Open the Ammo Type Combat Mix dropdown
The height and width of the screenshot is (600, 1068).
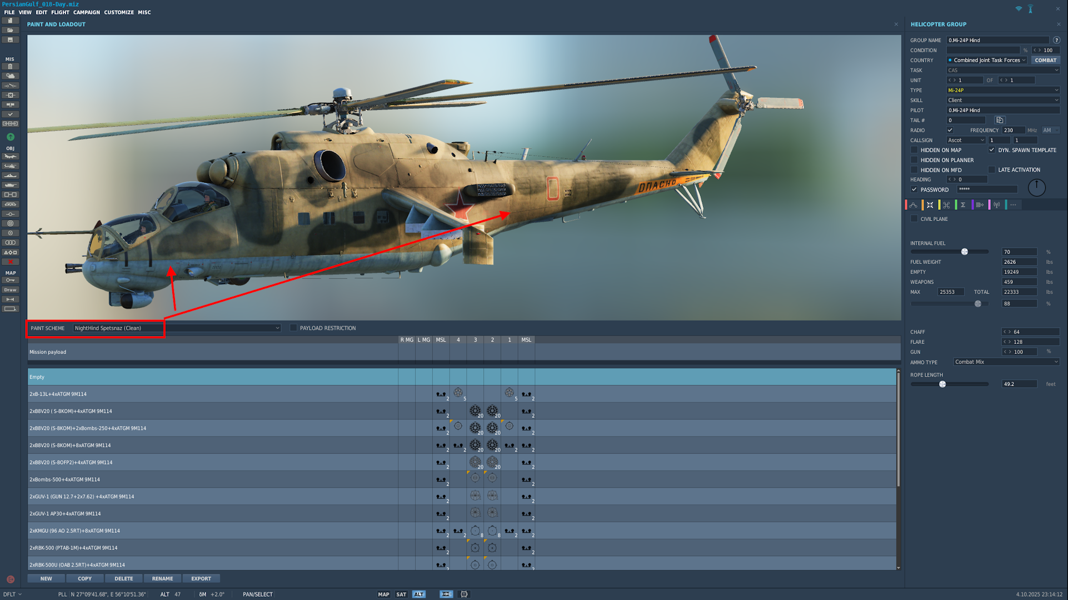coord(1006,362)
